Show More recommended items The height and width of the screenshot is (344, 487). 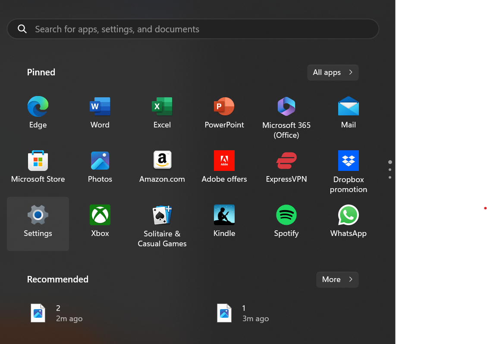pos(337,279)
